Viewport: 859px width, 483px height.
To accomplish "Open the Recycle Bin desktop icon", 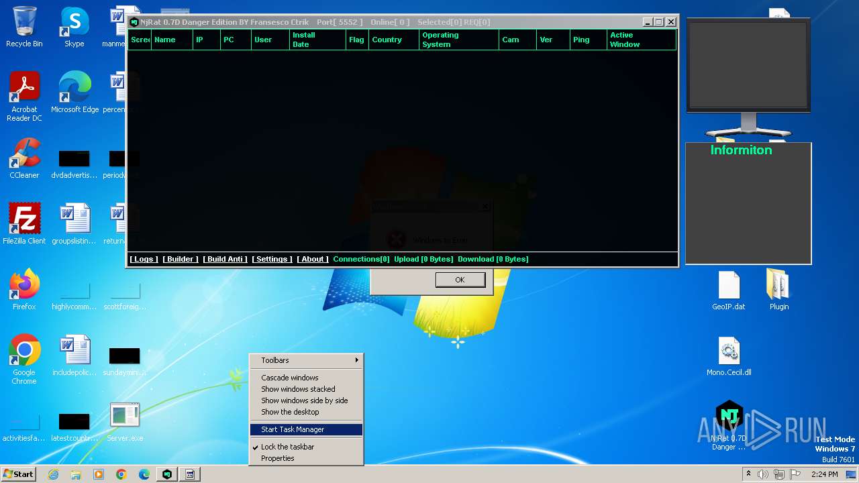I will 24,27.
